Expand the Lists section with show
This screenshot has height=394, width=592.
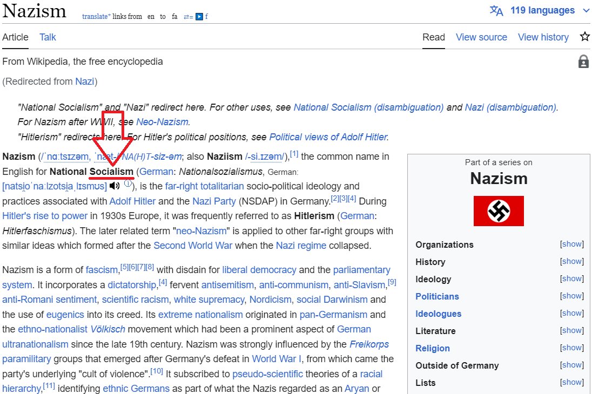pyautogui.click(x=571, y=383)
